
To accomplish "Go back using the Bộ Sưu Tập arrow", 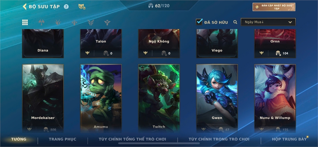I will 24,6.
